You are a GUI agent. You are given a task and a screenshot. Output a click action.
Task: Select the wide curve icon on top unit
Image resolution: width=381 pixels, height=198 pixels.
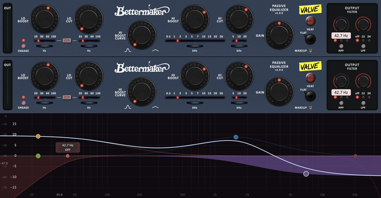[155, 50]
